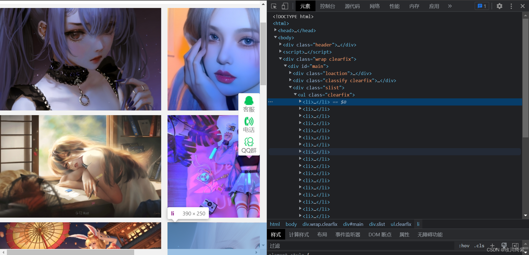Open the 源代码 Sources tab
529x255 pixels.
[x=352, y=6]
